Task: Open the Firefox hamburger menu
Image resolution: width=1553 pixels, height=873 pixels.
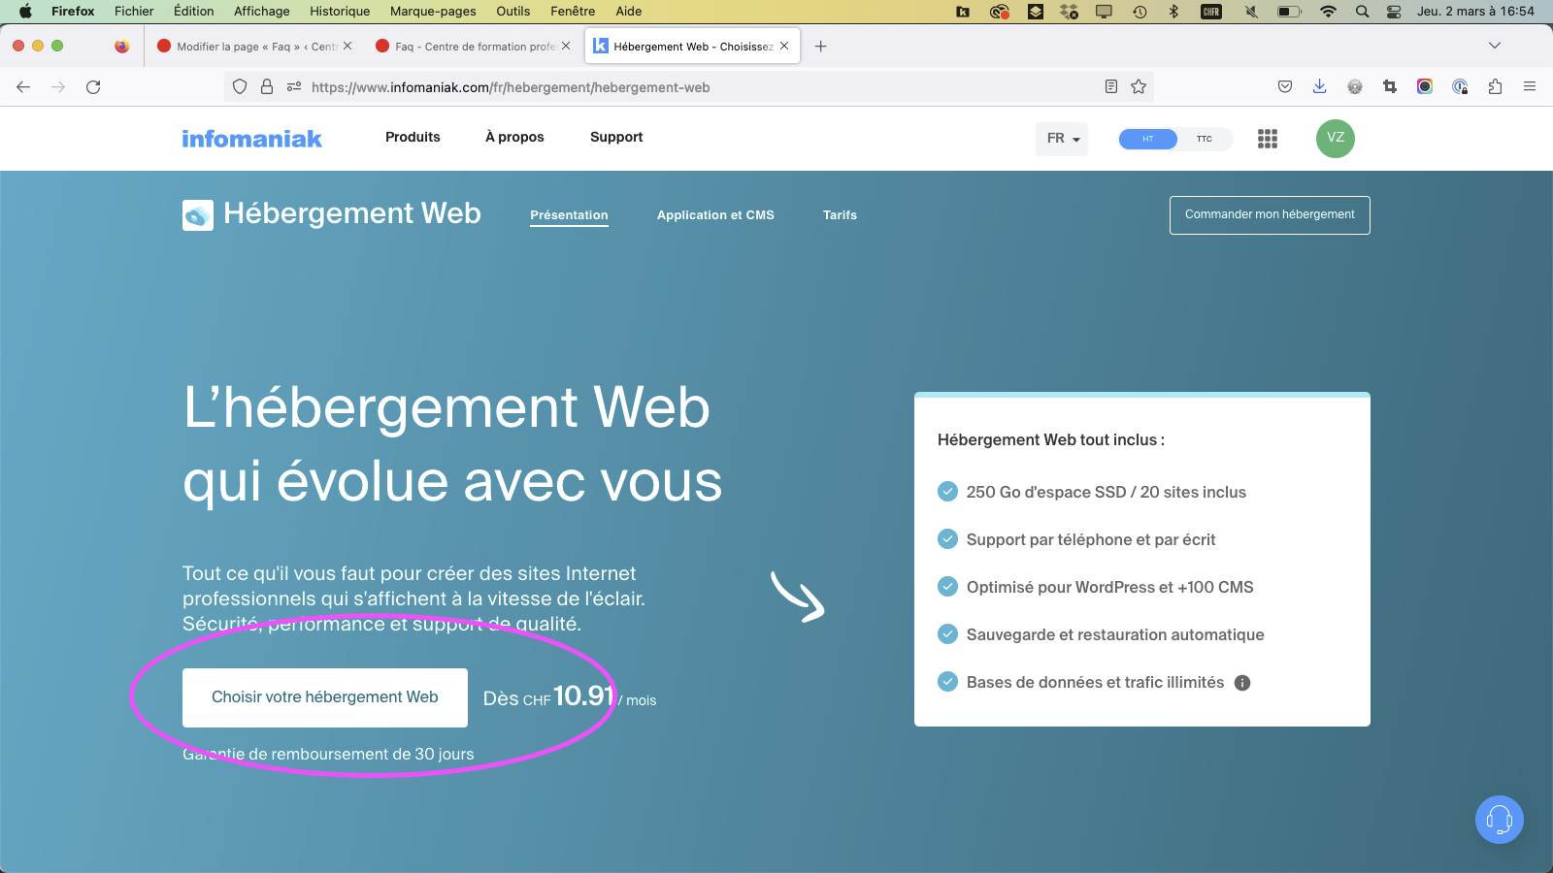Action: coord(1530,87)
